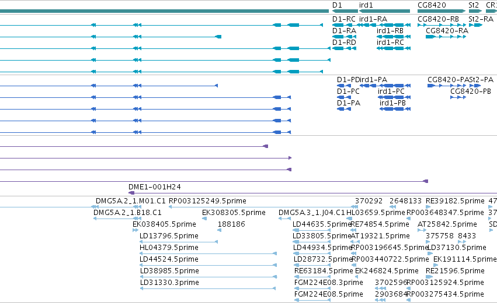Select the CG8420-PB protein feature

point(471,91)
